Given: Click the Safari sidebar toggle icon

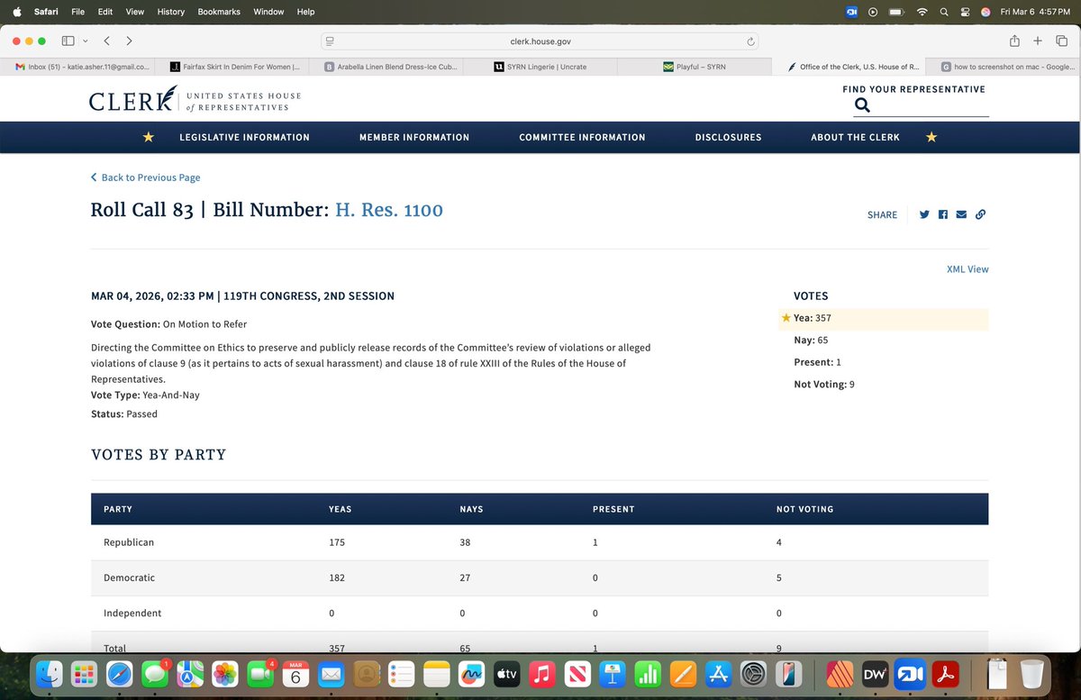Looking at the screenshot, I should tap(68, 41).
